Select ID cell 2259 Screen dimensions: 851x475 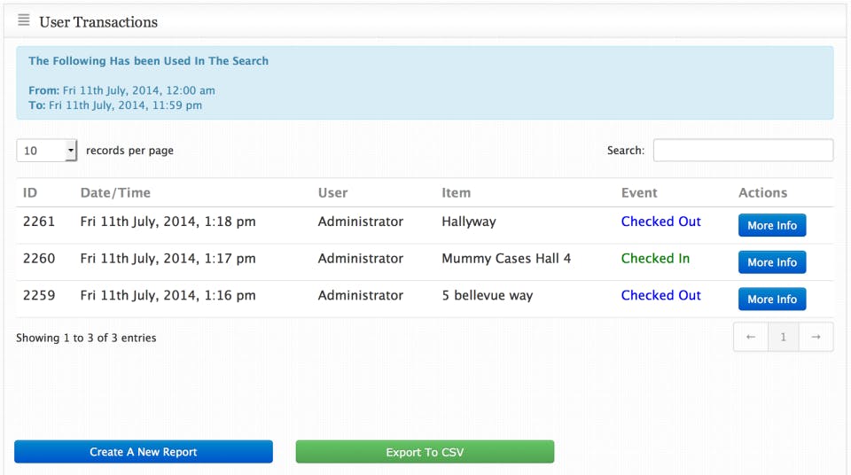pos(39,295)
